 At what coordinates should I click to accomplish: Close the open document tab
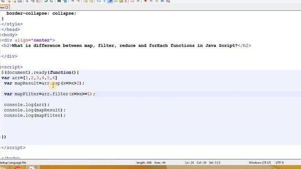[x=7, y=8]
